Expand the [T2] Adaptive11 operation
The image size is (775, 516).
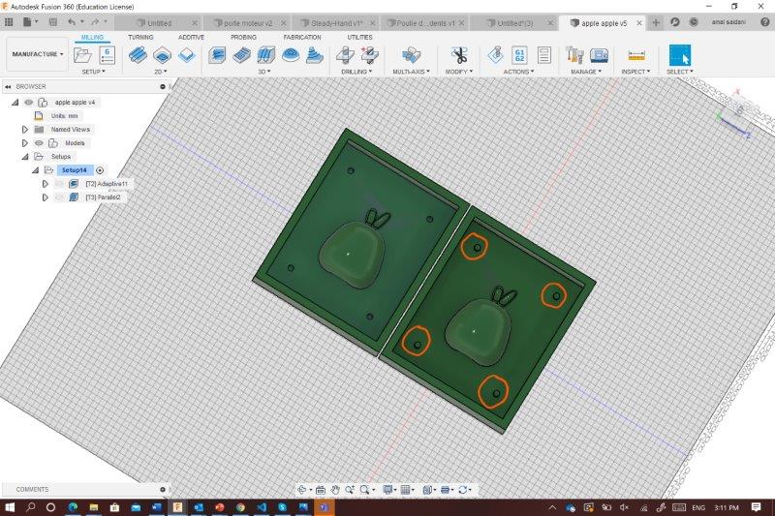coord(45,183)
